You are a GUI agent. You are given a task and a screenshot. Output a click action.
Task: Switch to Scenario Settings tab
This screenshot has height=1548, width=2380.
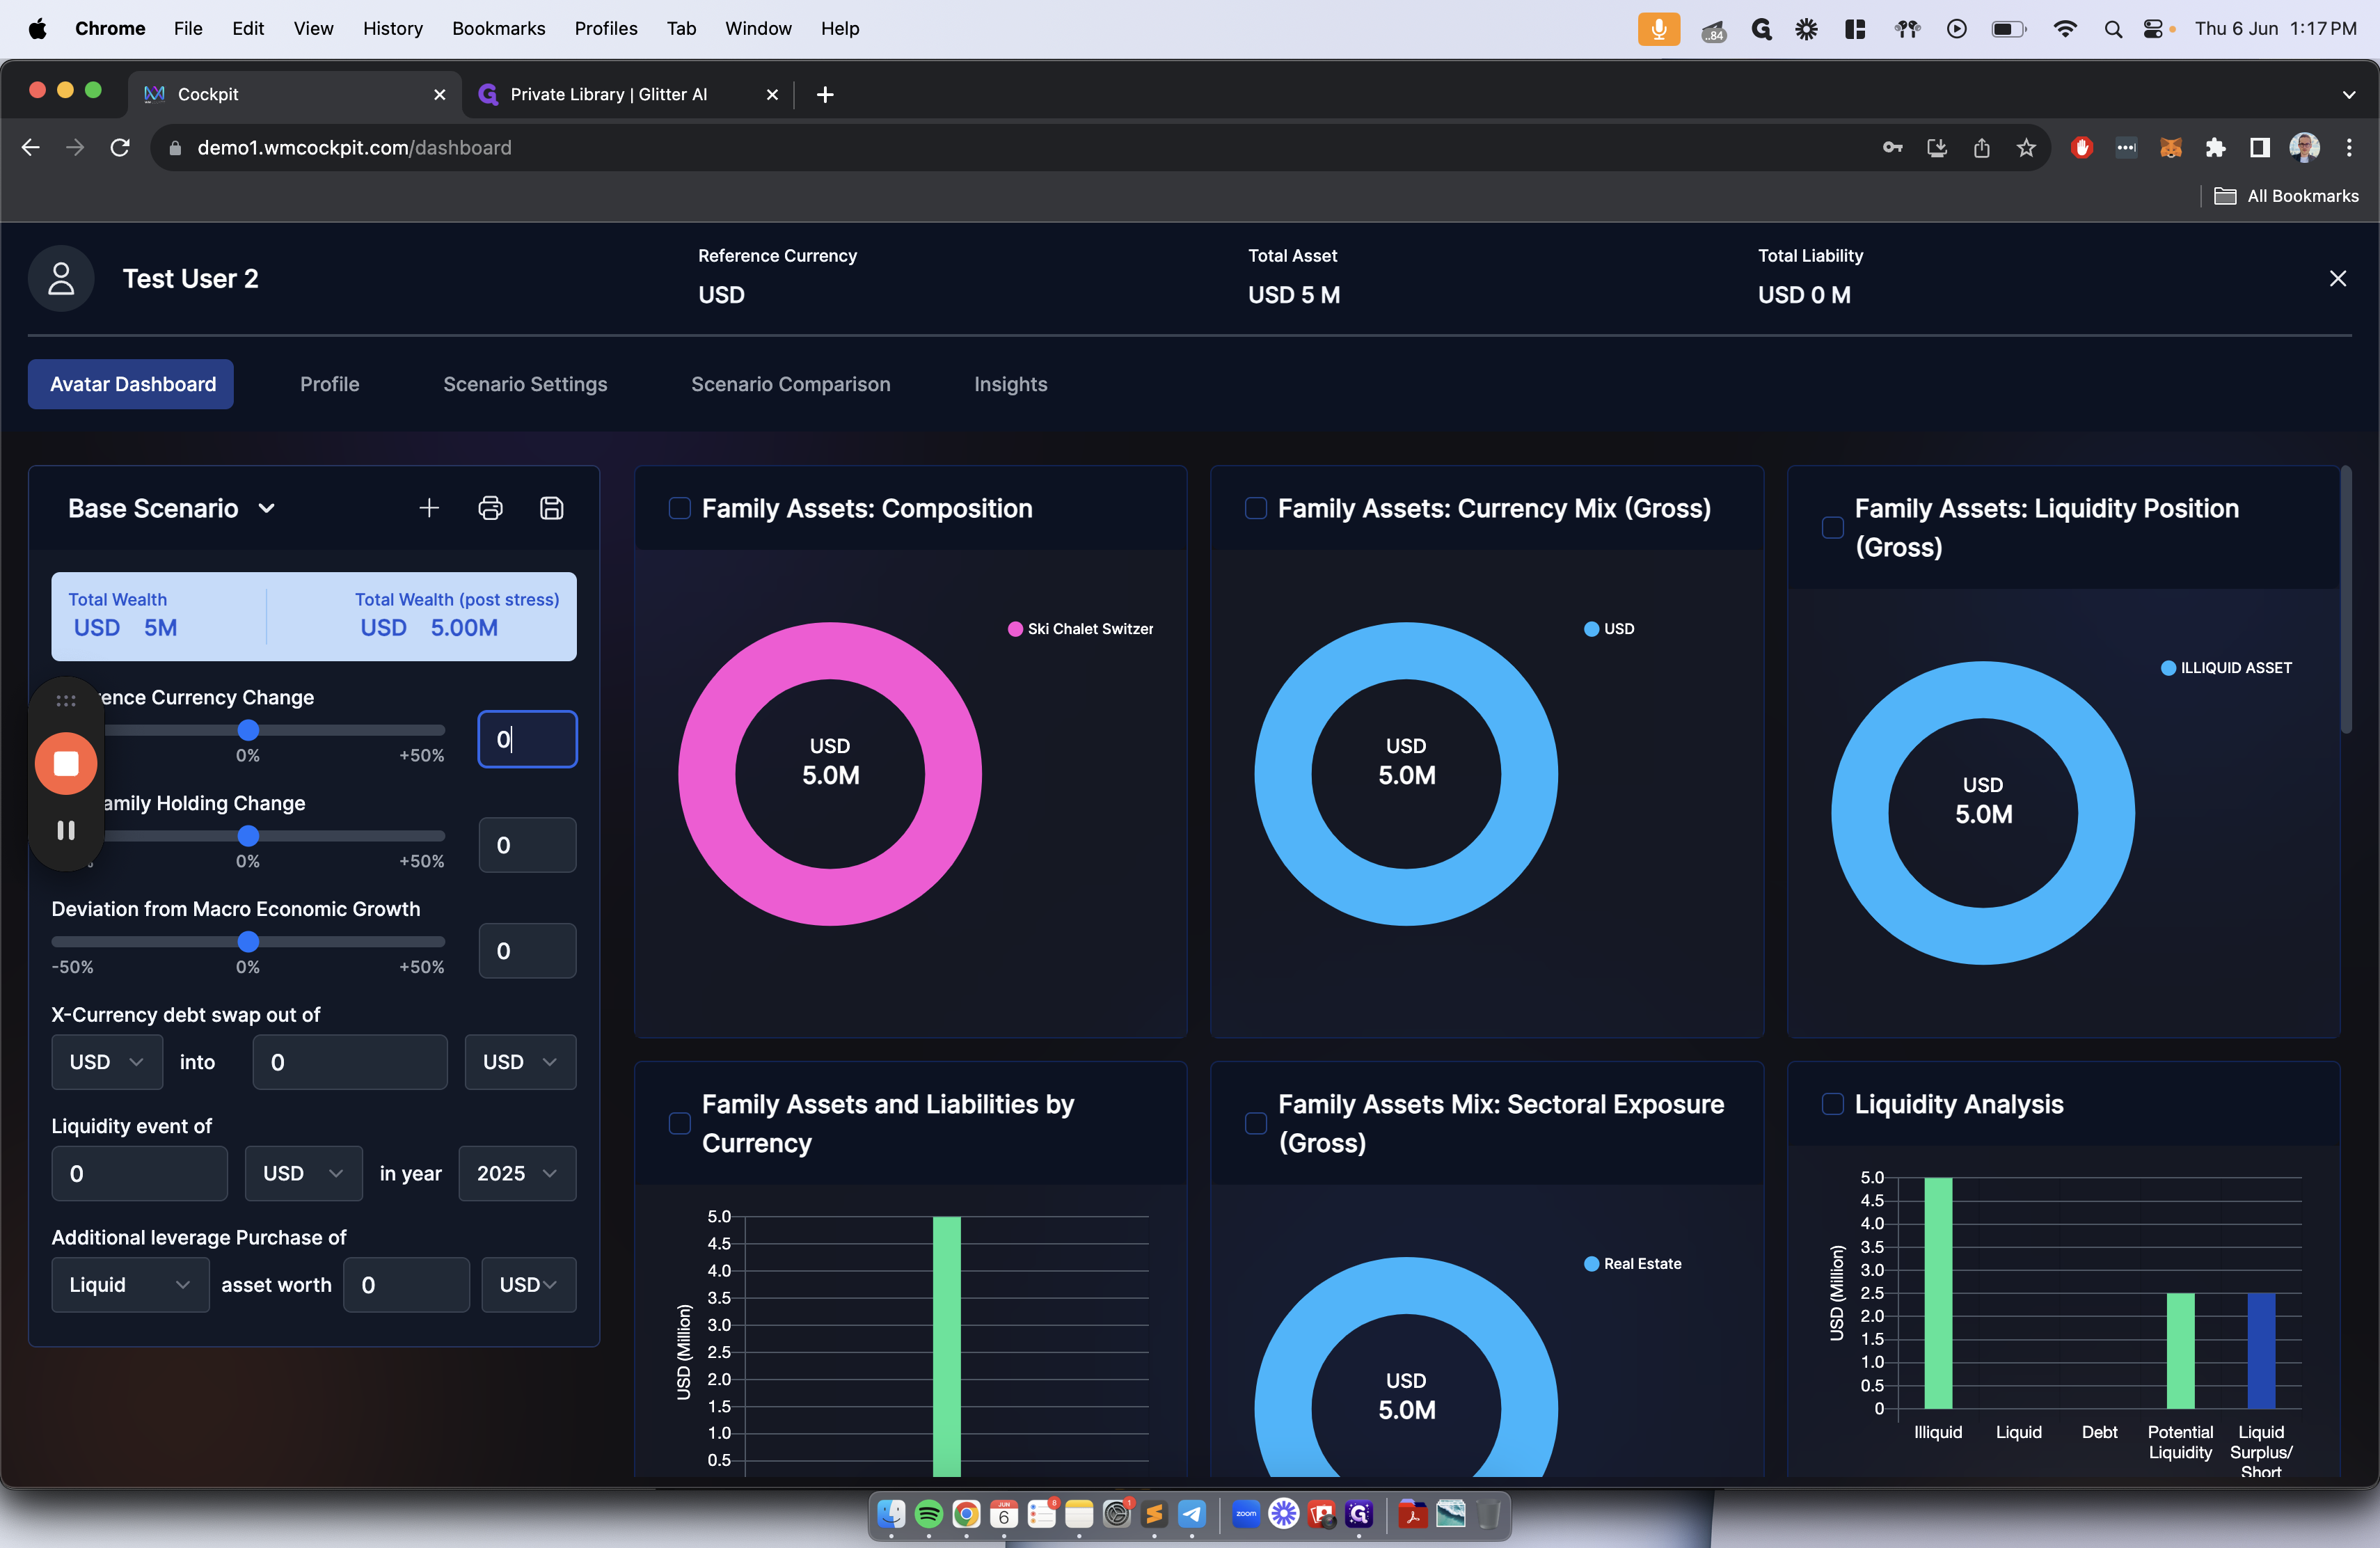(525, 384)
